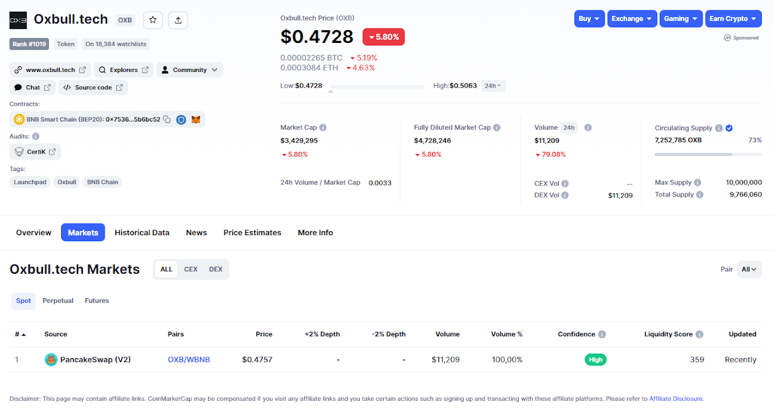Viewport: 774px width, 414px height.
Task: Select the CEX markets filter
Action: (191, 270)
